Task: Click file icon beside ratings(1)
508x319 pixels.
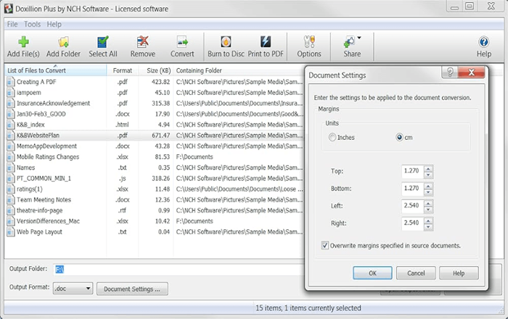Action: 11,189
